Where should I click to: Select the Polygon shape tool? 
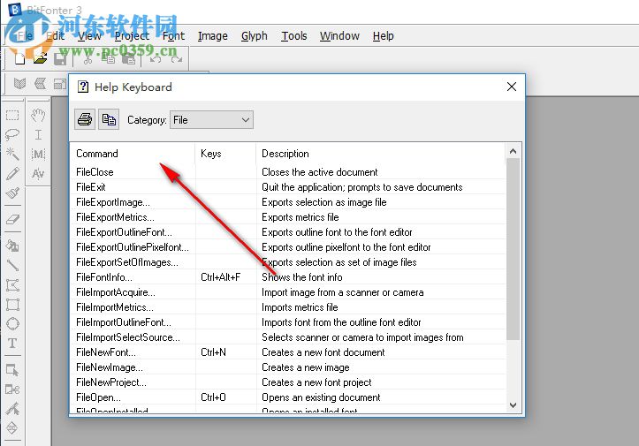12,285
